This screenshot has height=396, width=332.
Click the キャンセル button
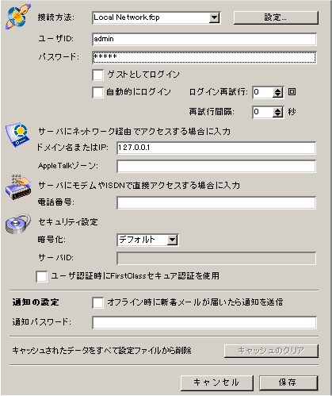pyautogui.click(x=217, y=383)
